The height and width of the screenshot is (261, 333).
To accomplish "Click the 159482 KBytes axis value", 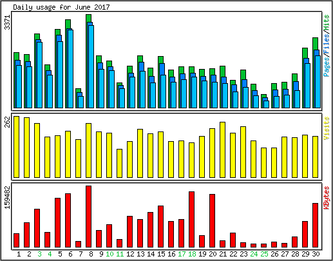I will tap(8, 197).
